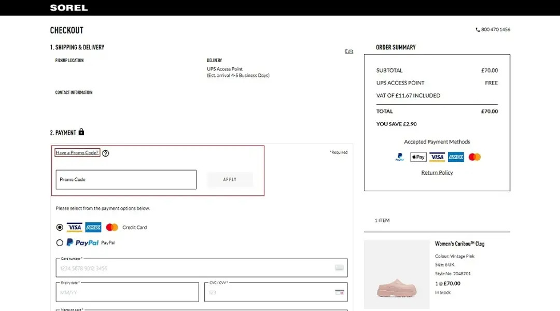
Task: Open the Women's Caribou Clog product title
Action: [459, 244]
